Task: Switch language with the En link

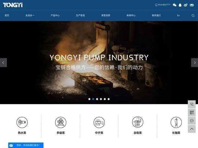Action: pos(178,15)
